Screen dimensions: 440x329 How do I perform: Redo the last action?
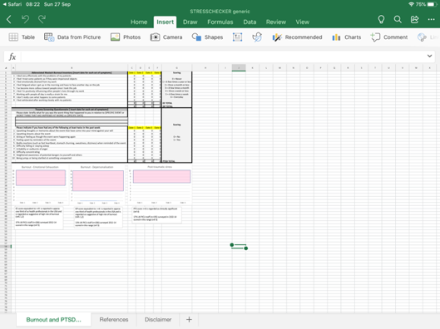tap(42, 19)
